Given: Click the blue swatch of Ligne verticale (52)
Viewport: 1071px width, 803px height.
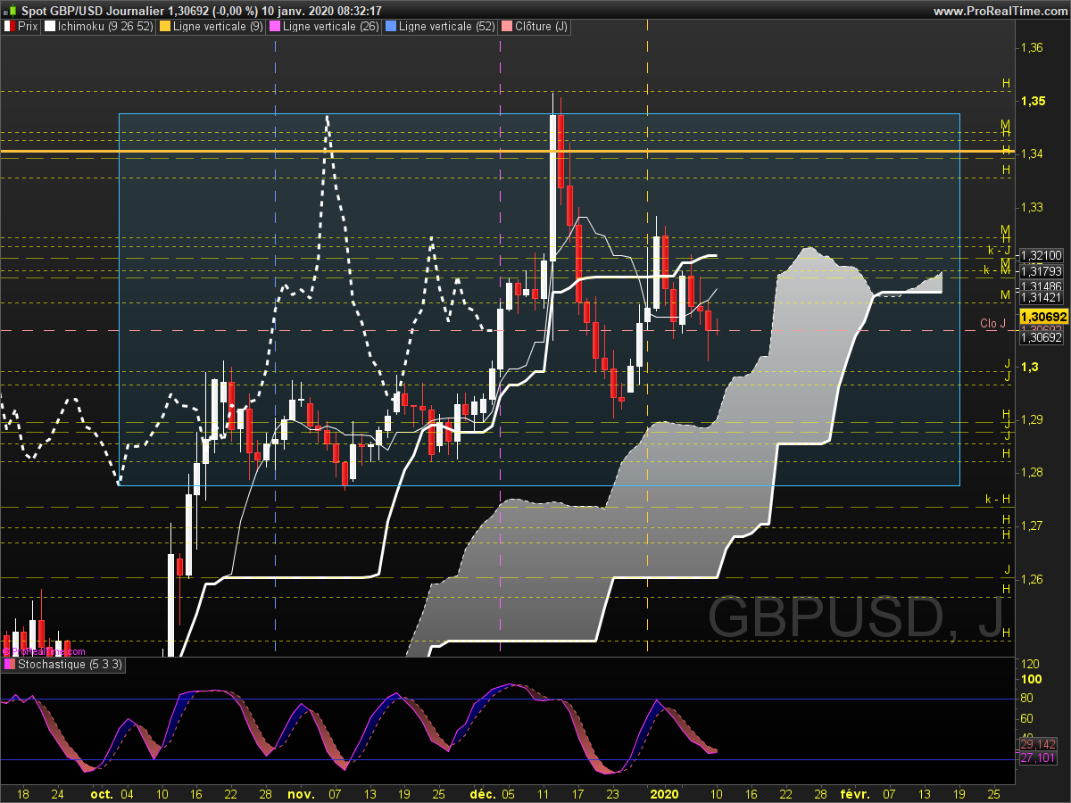Looking at the screenshot, I should click(x=392, y=27).
